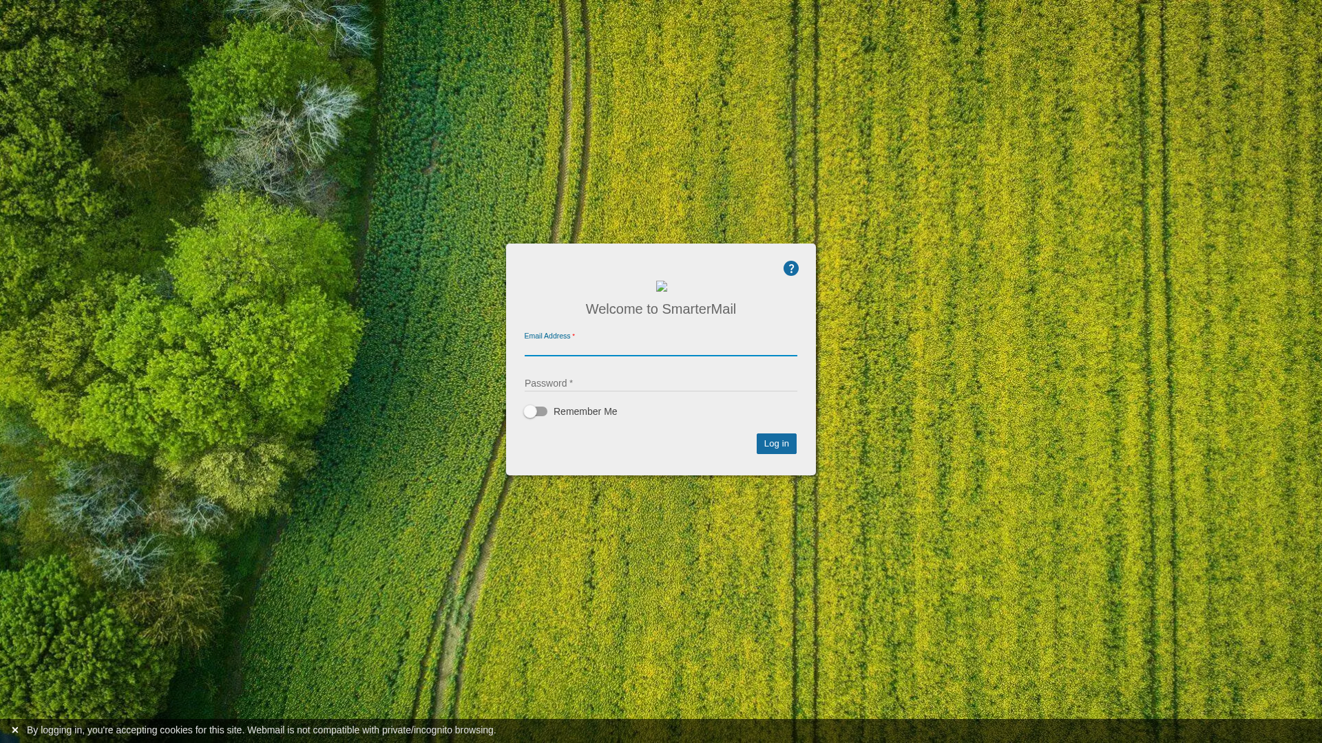Screen dimensions: 1322x743
Task: Focus the Email Address field
Action: (x=661, y=347)
